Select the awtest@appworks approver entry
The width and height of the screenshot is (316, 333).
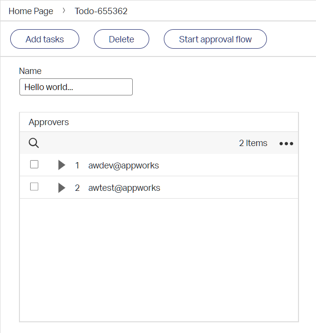[124, 188]
